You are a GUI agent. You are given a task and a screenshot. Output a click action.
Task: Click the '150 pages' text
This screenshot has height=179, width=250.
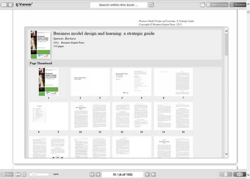pyautogui.click(x=58, y=46)
